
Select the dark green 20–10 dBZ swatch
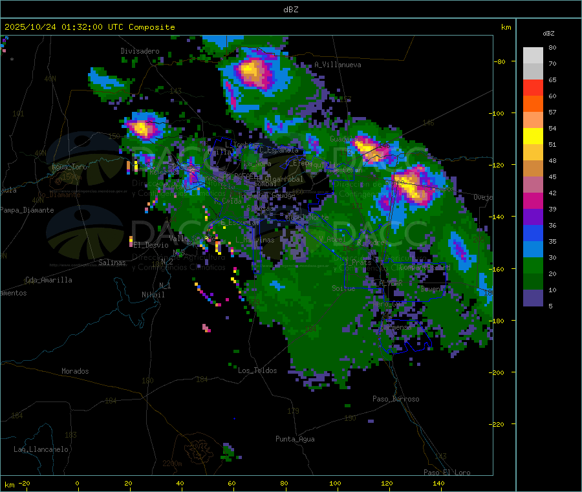[533, 282]
